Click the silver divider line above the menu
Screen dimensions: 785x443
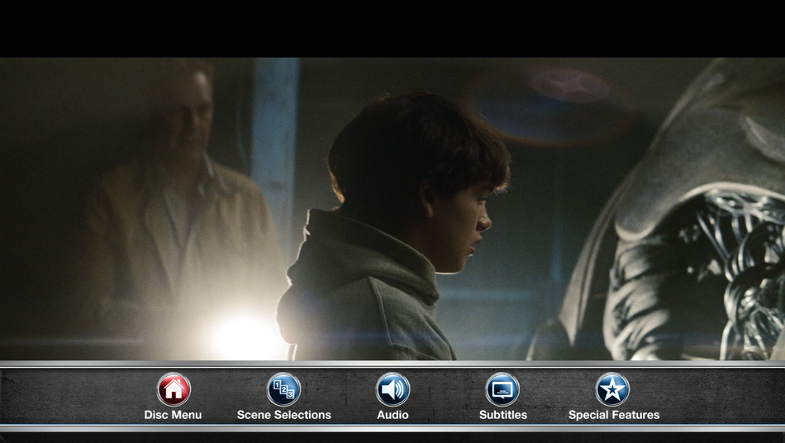tap(392, 364)
